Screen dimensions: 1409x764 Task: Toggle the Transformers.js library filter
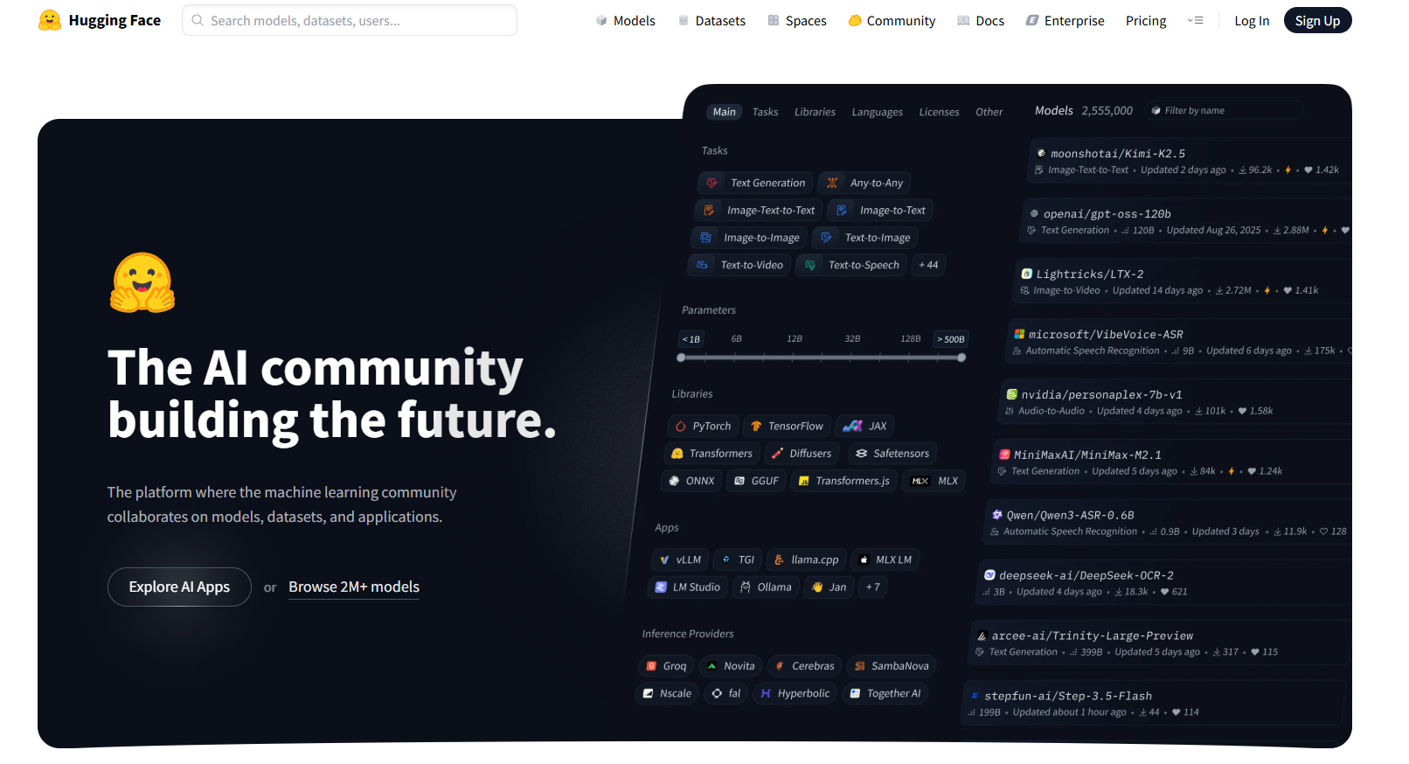coord(843,481)
